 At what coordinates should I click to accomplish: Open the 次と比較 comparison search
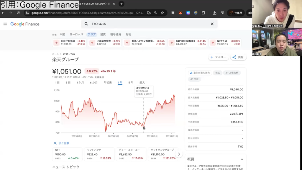click(62, 143)
